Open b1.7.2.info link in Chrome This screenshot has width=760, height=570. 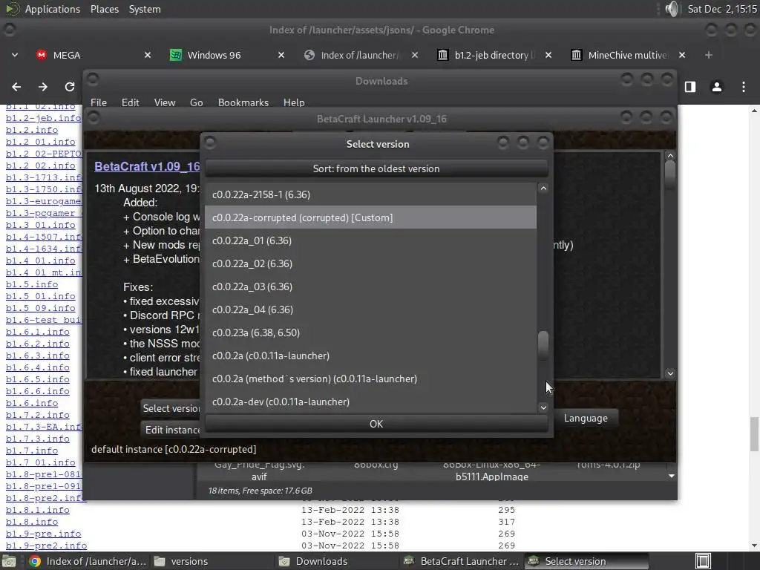pos(37,415)
